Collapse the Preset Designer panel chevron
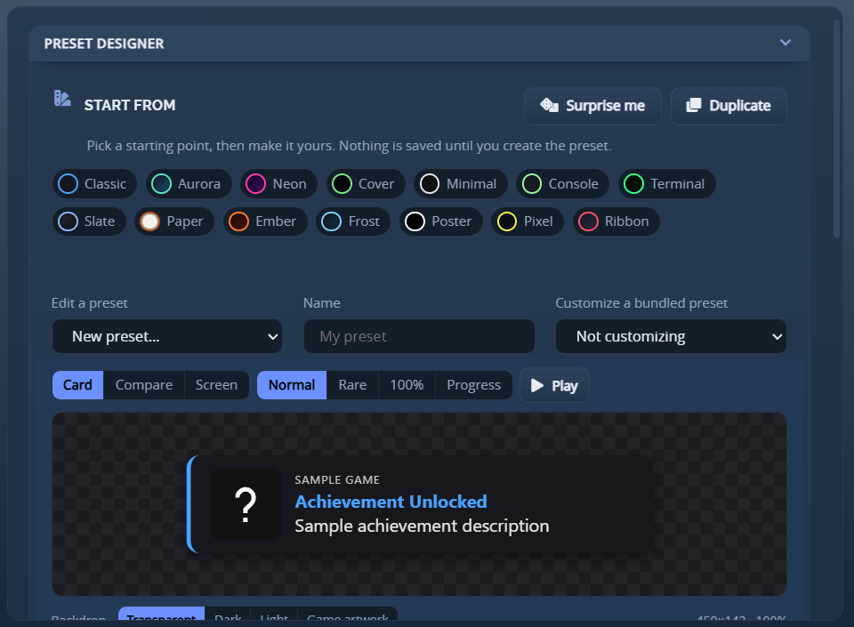Screen dimensions: 854x627 (786, 43)
